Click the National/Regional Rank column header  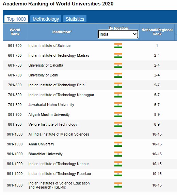pyautogui.click(x=157, y=32)
